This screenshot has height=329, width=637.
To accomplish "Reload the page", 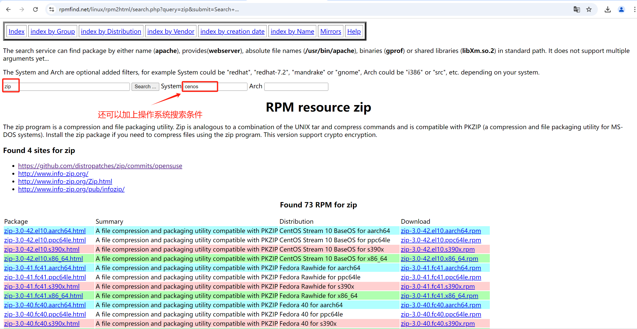I will [35, 10].
